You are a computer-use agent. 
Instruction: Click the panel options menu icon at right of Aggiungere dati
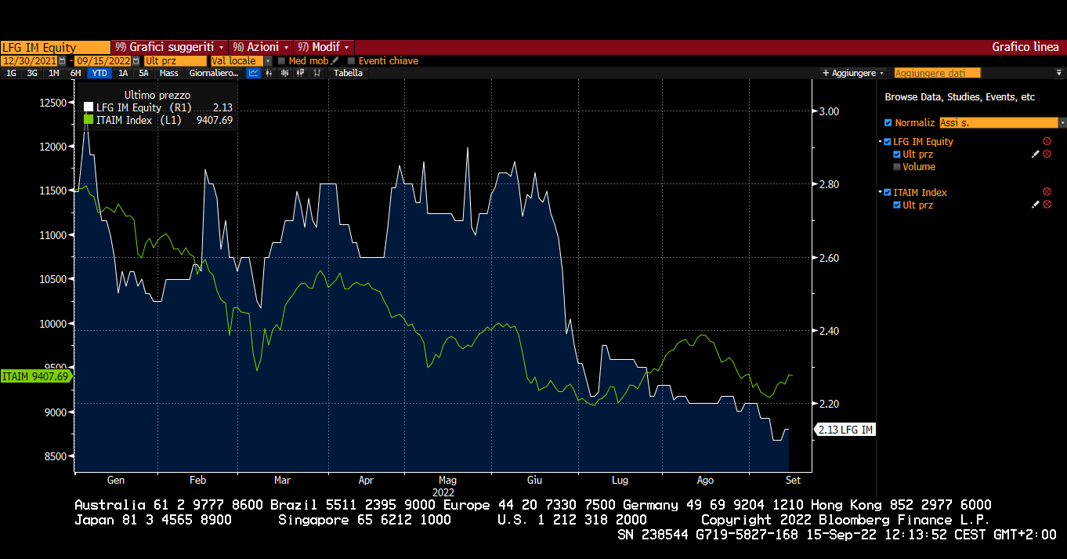point(1059,73)
